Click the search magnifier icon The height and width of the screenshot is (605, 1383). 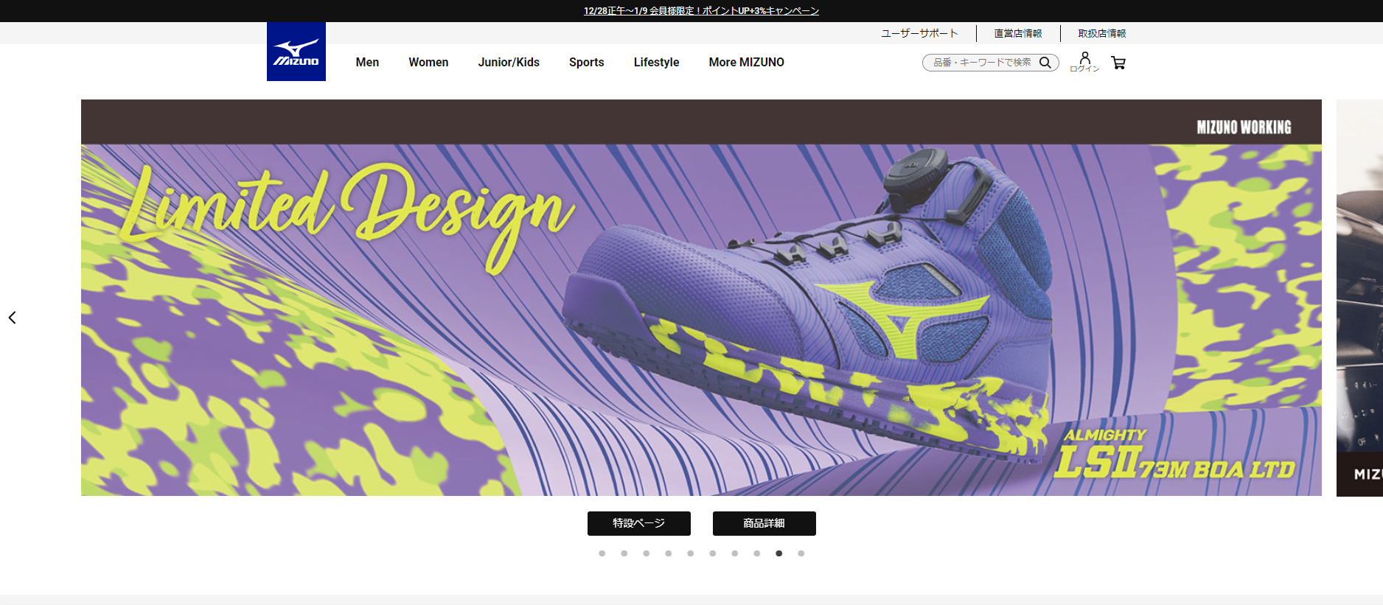tap(1045, 63)
